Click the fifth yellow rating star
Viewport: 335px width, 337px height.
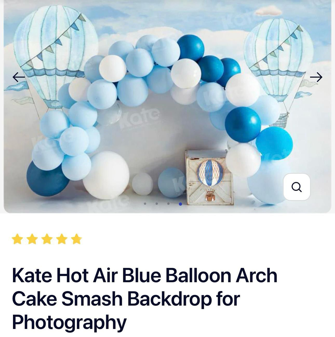pyautogui.click(x=77, y=239)
